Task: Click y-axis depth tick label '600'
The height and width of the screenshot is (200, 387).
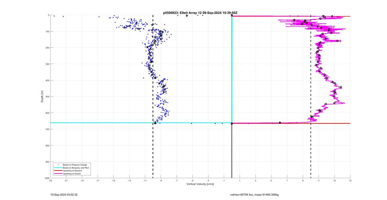Action: [x=47, y=113]
